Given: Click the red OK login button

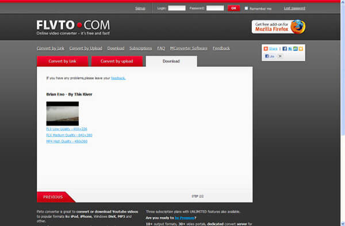Looking at the screenshot, I should 233,8.
